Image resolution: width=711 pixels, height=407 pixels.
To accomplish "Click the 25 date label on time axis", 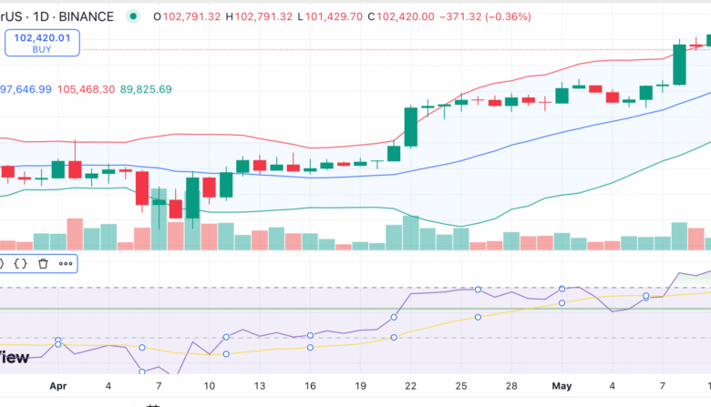I will 461,386.
